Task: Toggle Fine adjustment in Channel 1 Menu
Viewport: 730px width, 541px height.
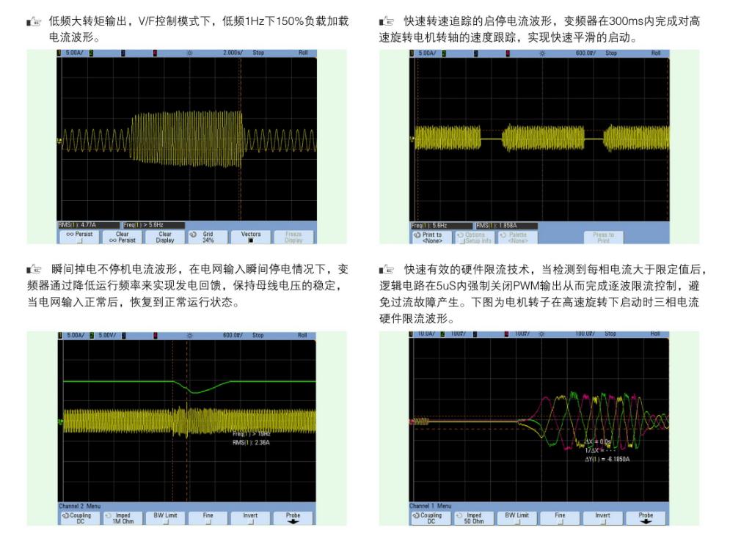Action: (560, 518)
